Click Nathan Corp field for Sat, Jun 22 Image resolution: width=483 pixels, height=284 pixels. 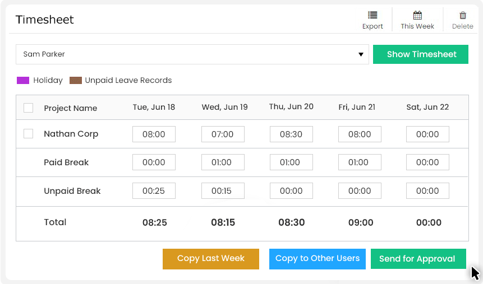pyautogui.click(x=427, y=134)
